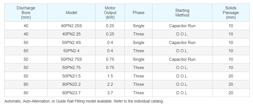Select model 80PN23.7 cell

[x=71, y=93]
